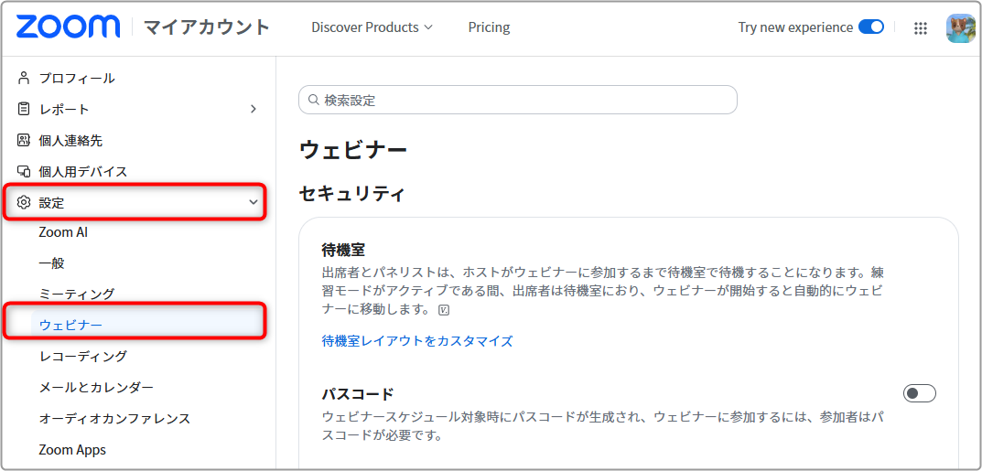
Task: Open 待機室レイアウトをカスタマイズ link
Action: pyautogui.click(x=417, y=341)
